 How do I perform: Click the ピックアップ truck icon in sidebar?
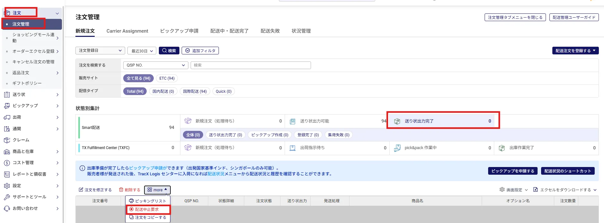coord(7,106)
